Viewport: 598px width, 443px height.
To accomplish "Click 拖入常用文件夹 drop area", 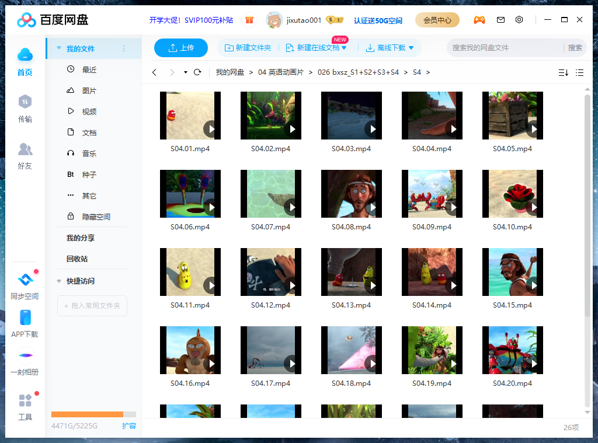I will [92, 306].
